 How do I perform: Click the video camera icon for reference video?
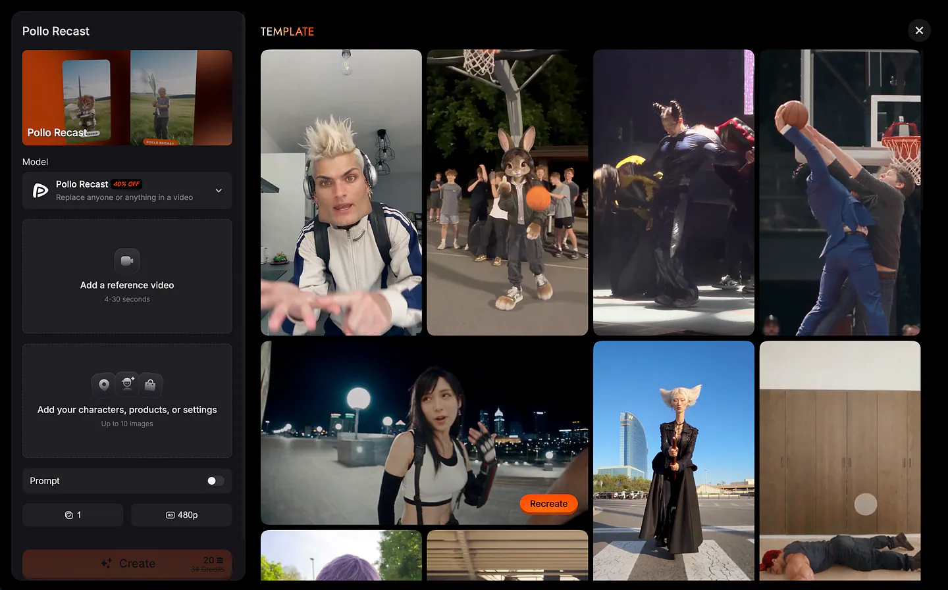click(127, 261)
